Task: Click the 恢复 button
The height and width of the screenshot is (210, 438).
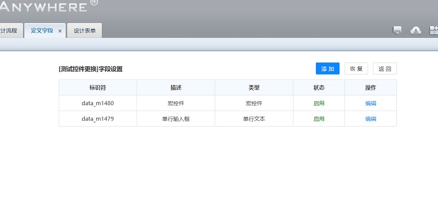Action: point(356,69)
